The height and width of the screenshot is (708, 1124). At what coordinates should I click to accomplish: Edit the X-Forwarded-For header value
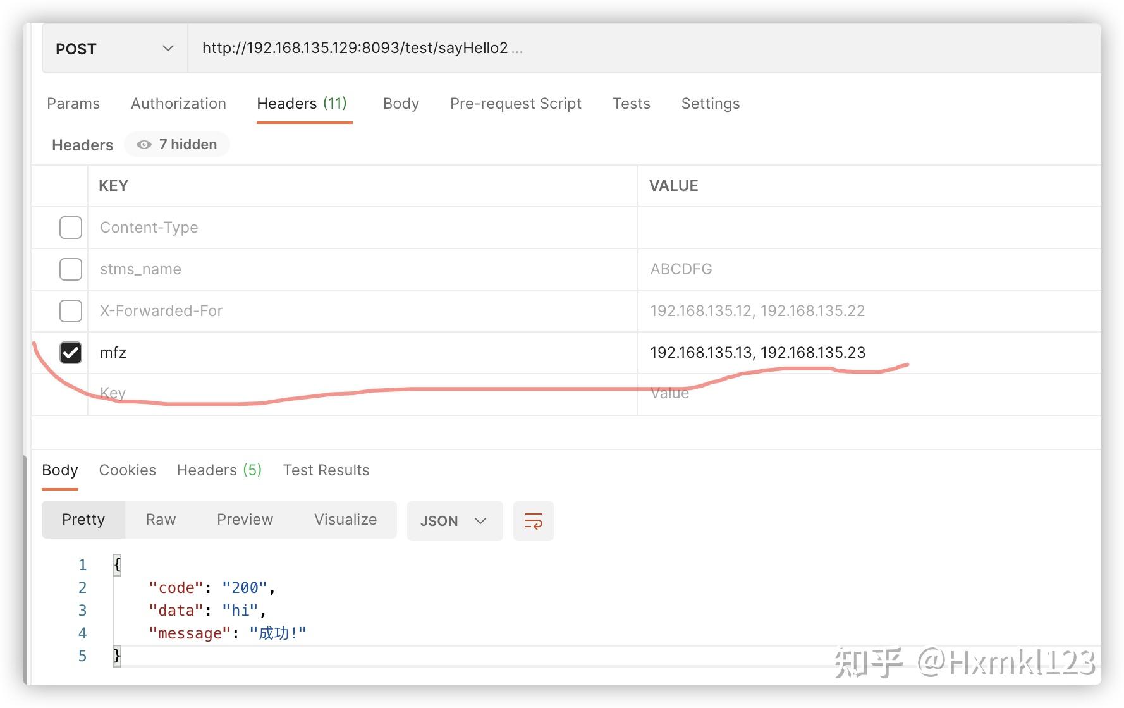pyautogui.click(x=756, y=310)
